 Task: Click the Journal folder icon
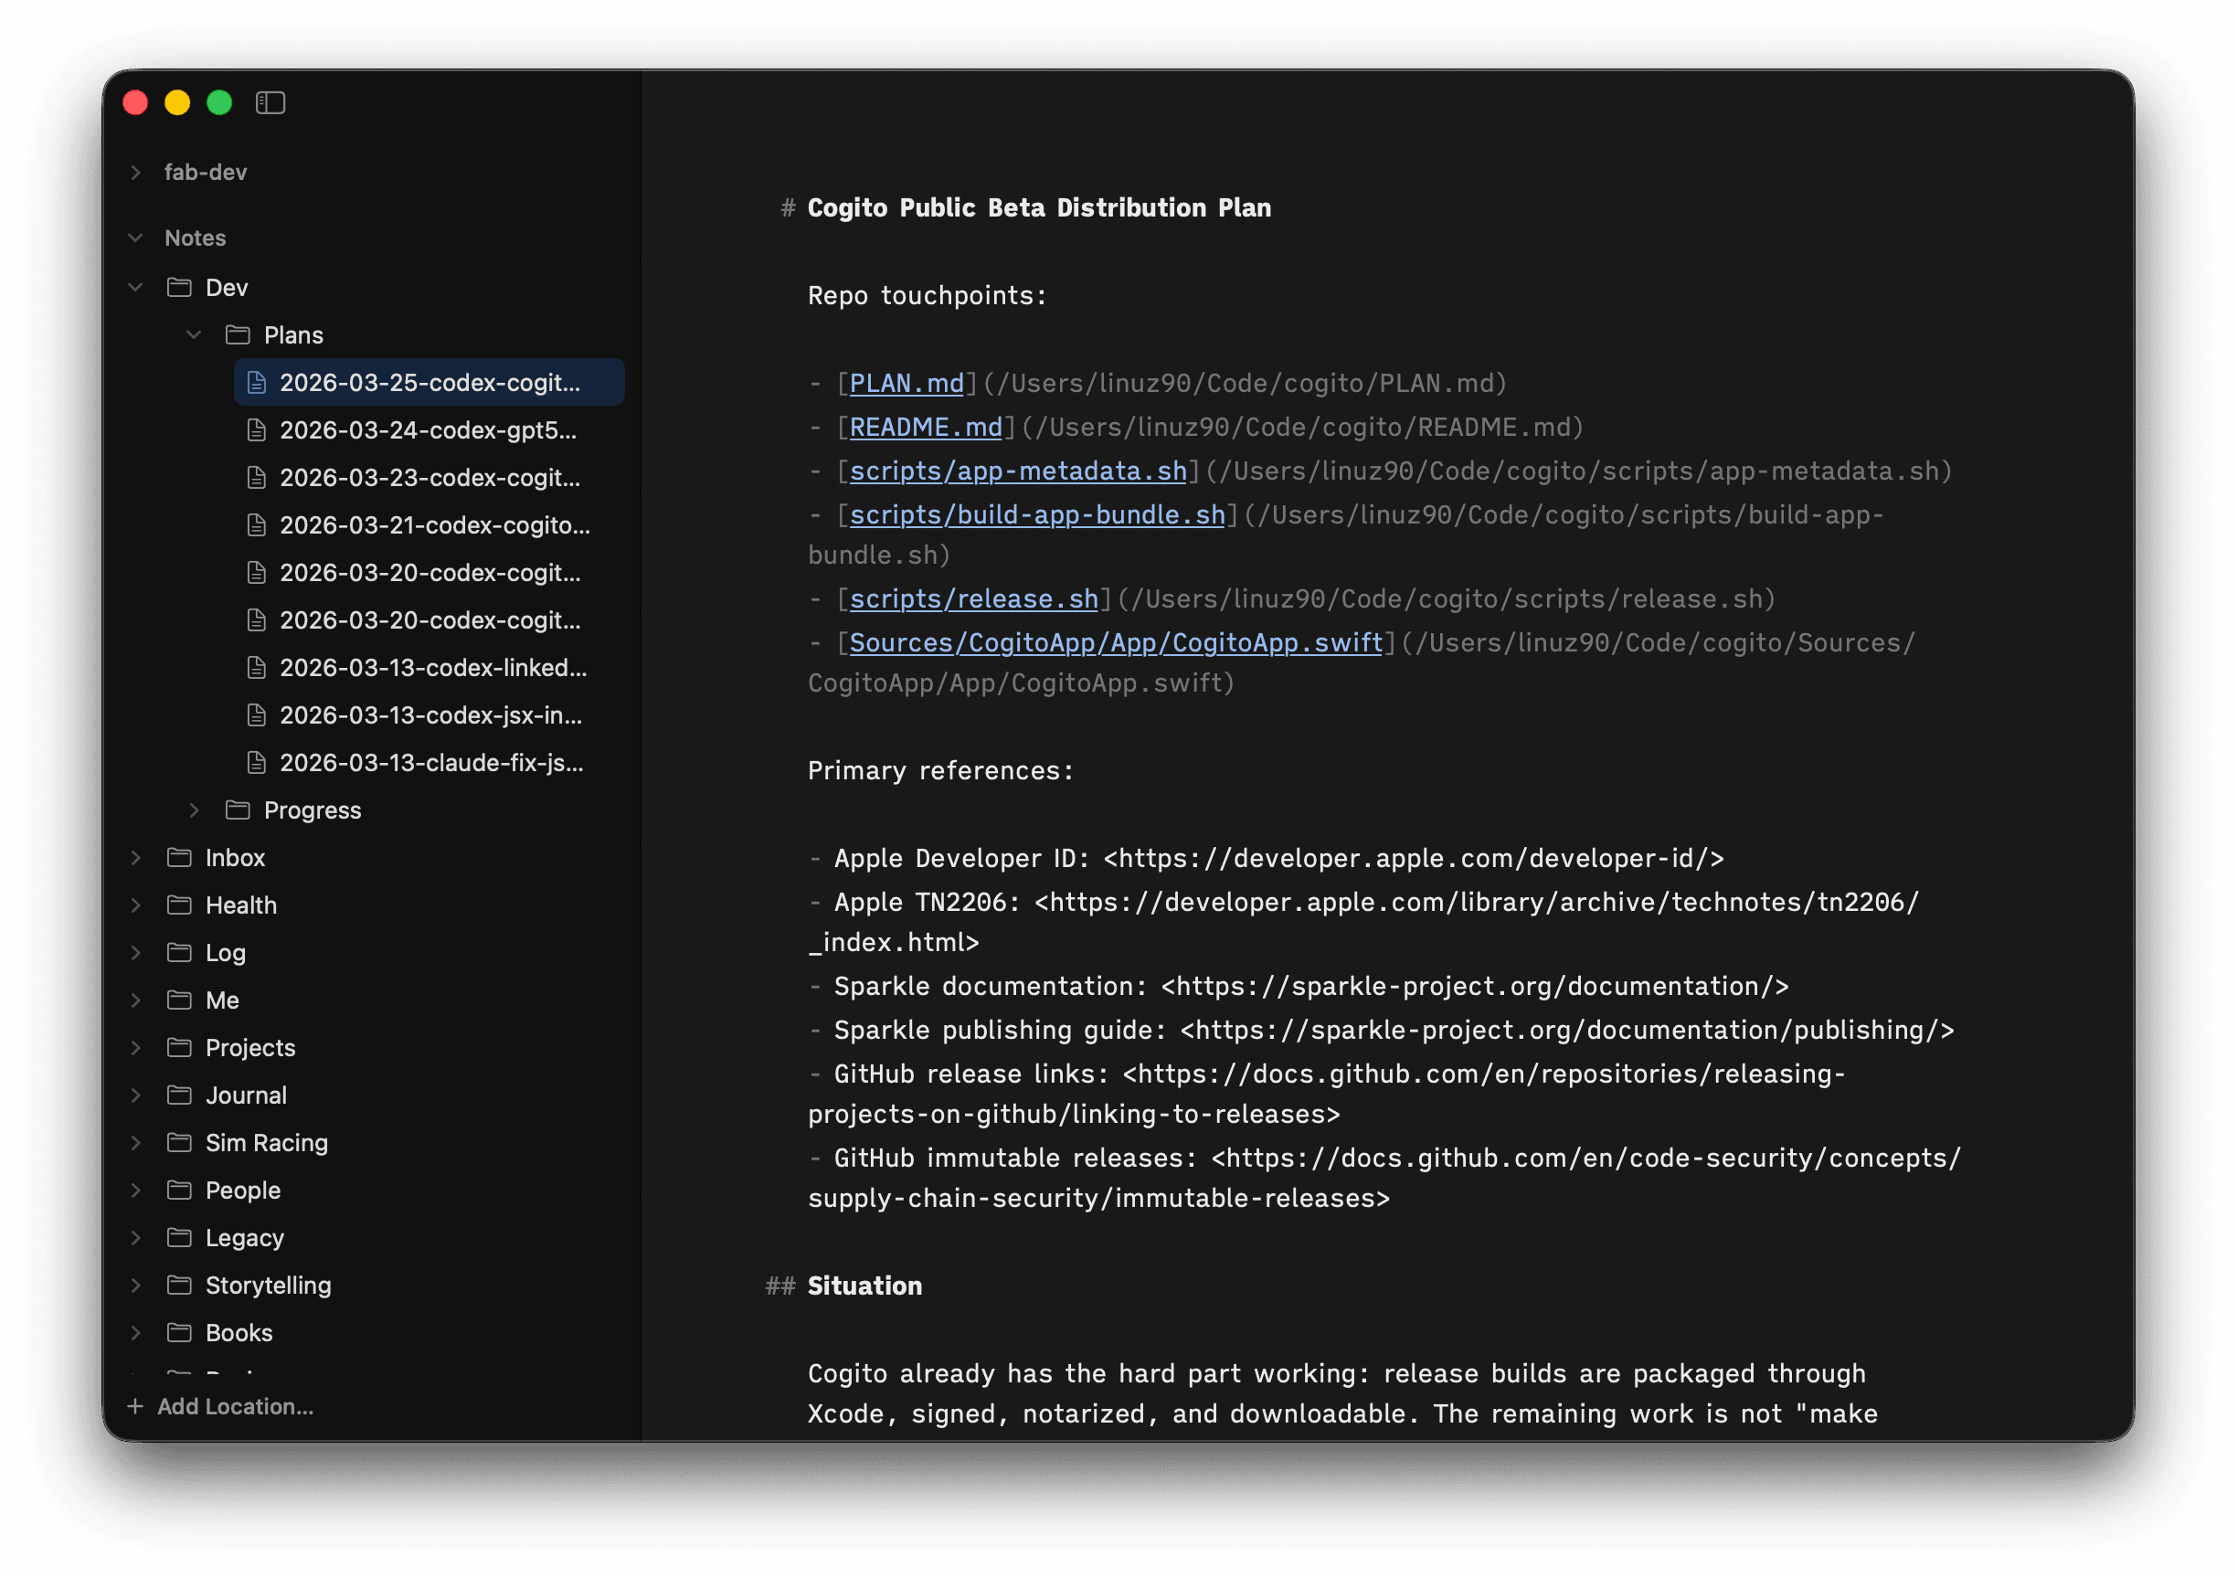coord(178,1095)
